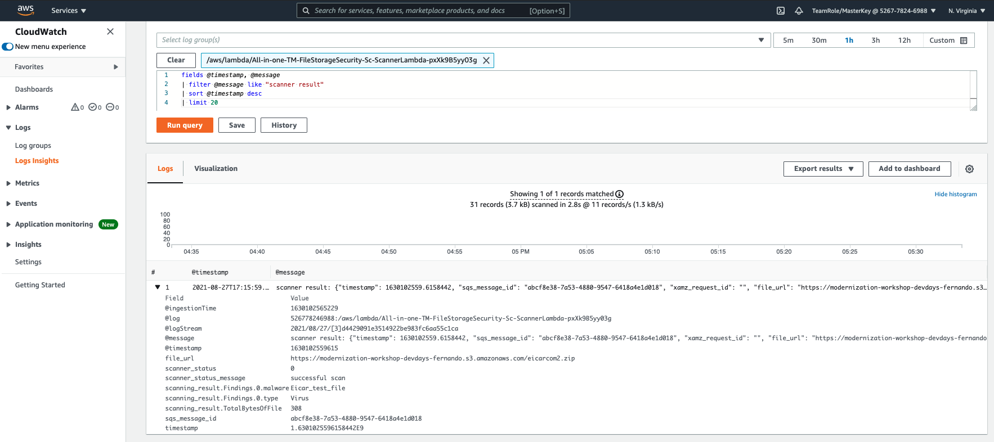The height and width of the screenshot is (442, 994).
Task: Expand the Insights section
Action: point(8,245)
